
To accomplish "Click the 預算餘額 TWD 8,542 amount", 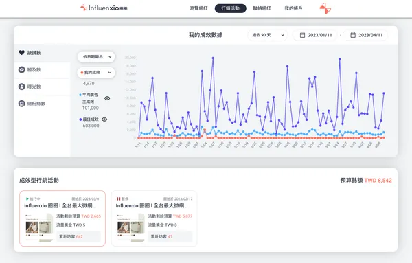I will (378, 180).
